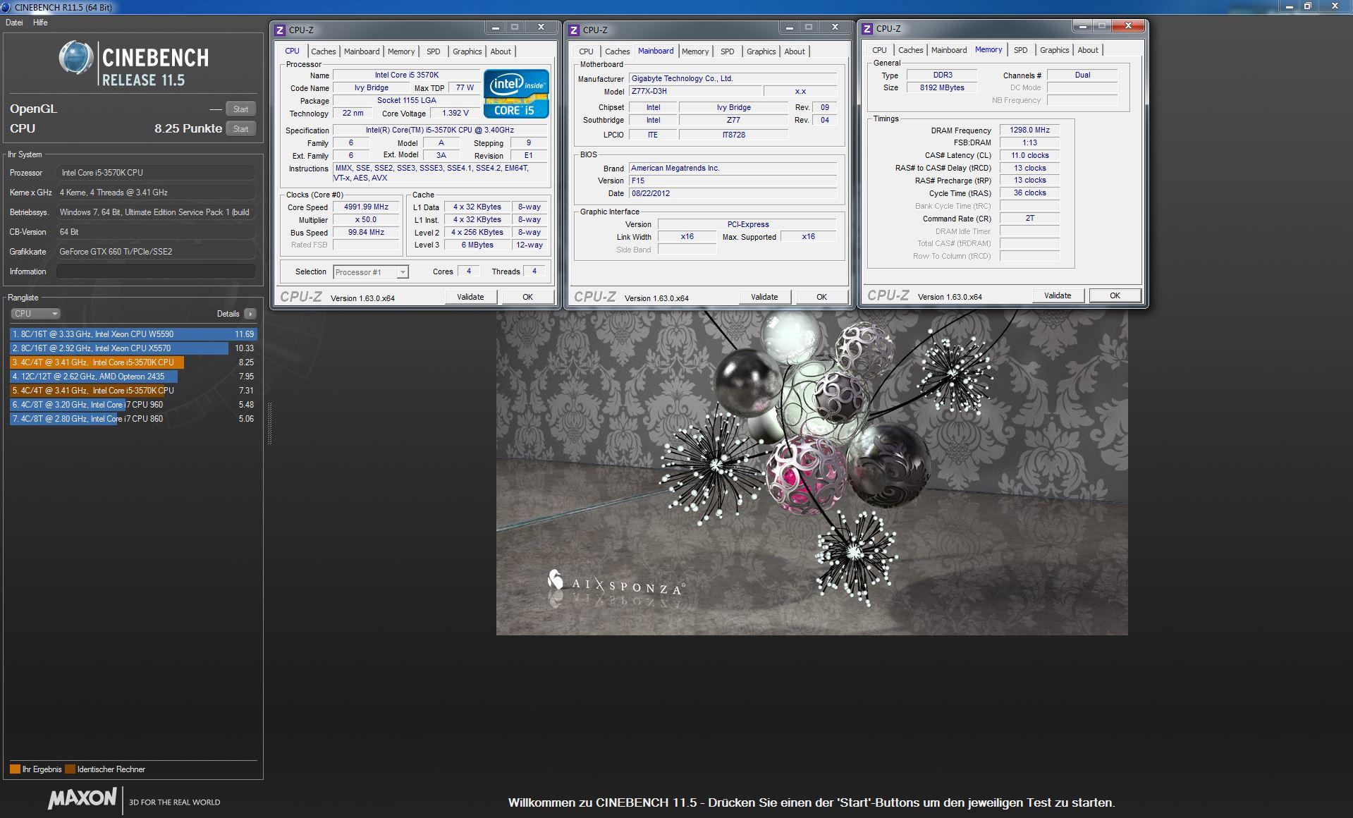
Task: Click CPU-Z icon in first window title
Action: [280, 30]
